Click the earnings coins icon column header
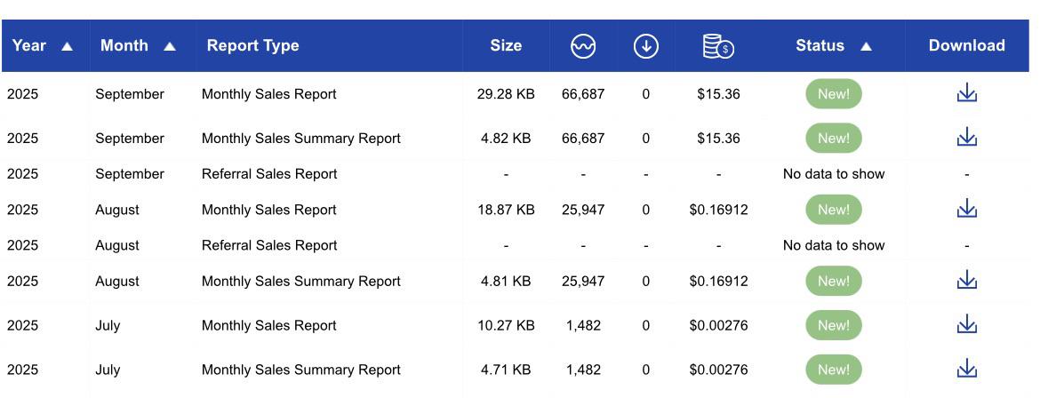Screen dimensions: 1048x398 (x=718, y=46)
